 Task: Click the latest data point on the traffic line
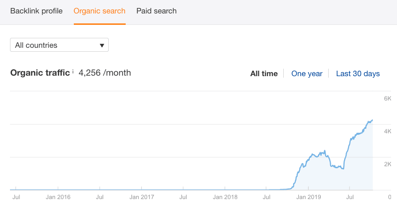[372, 120]
